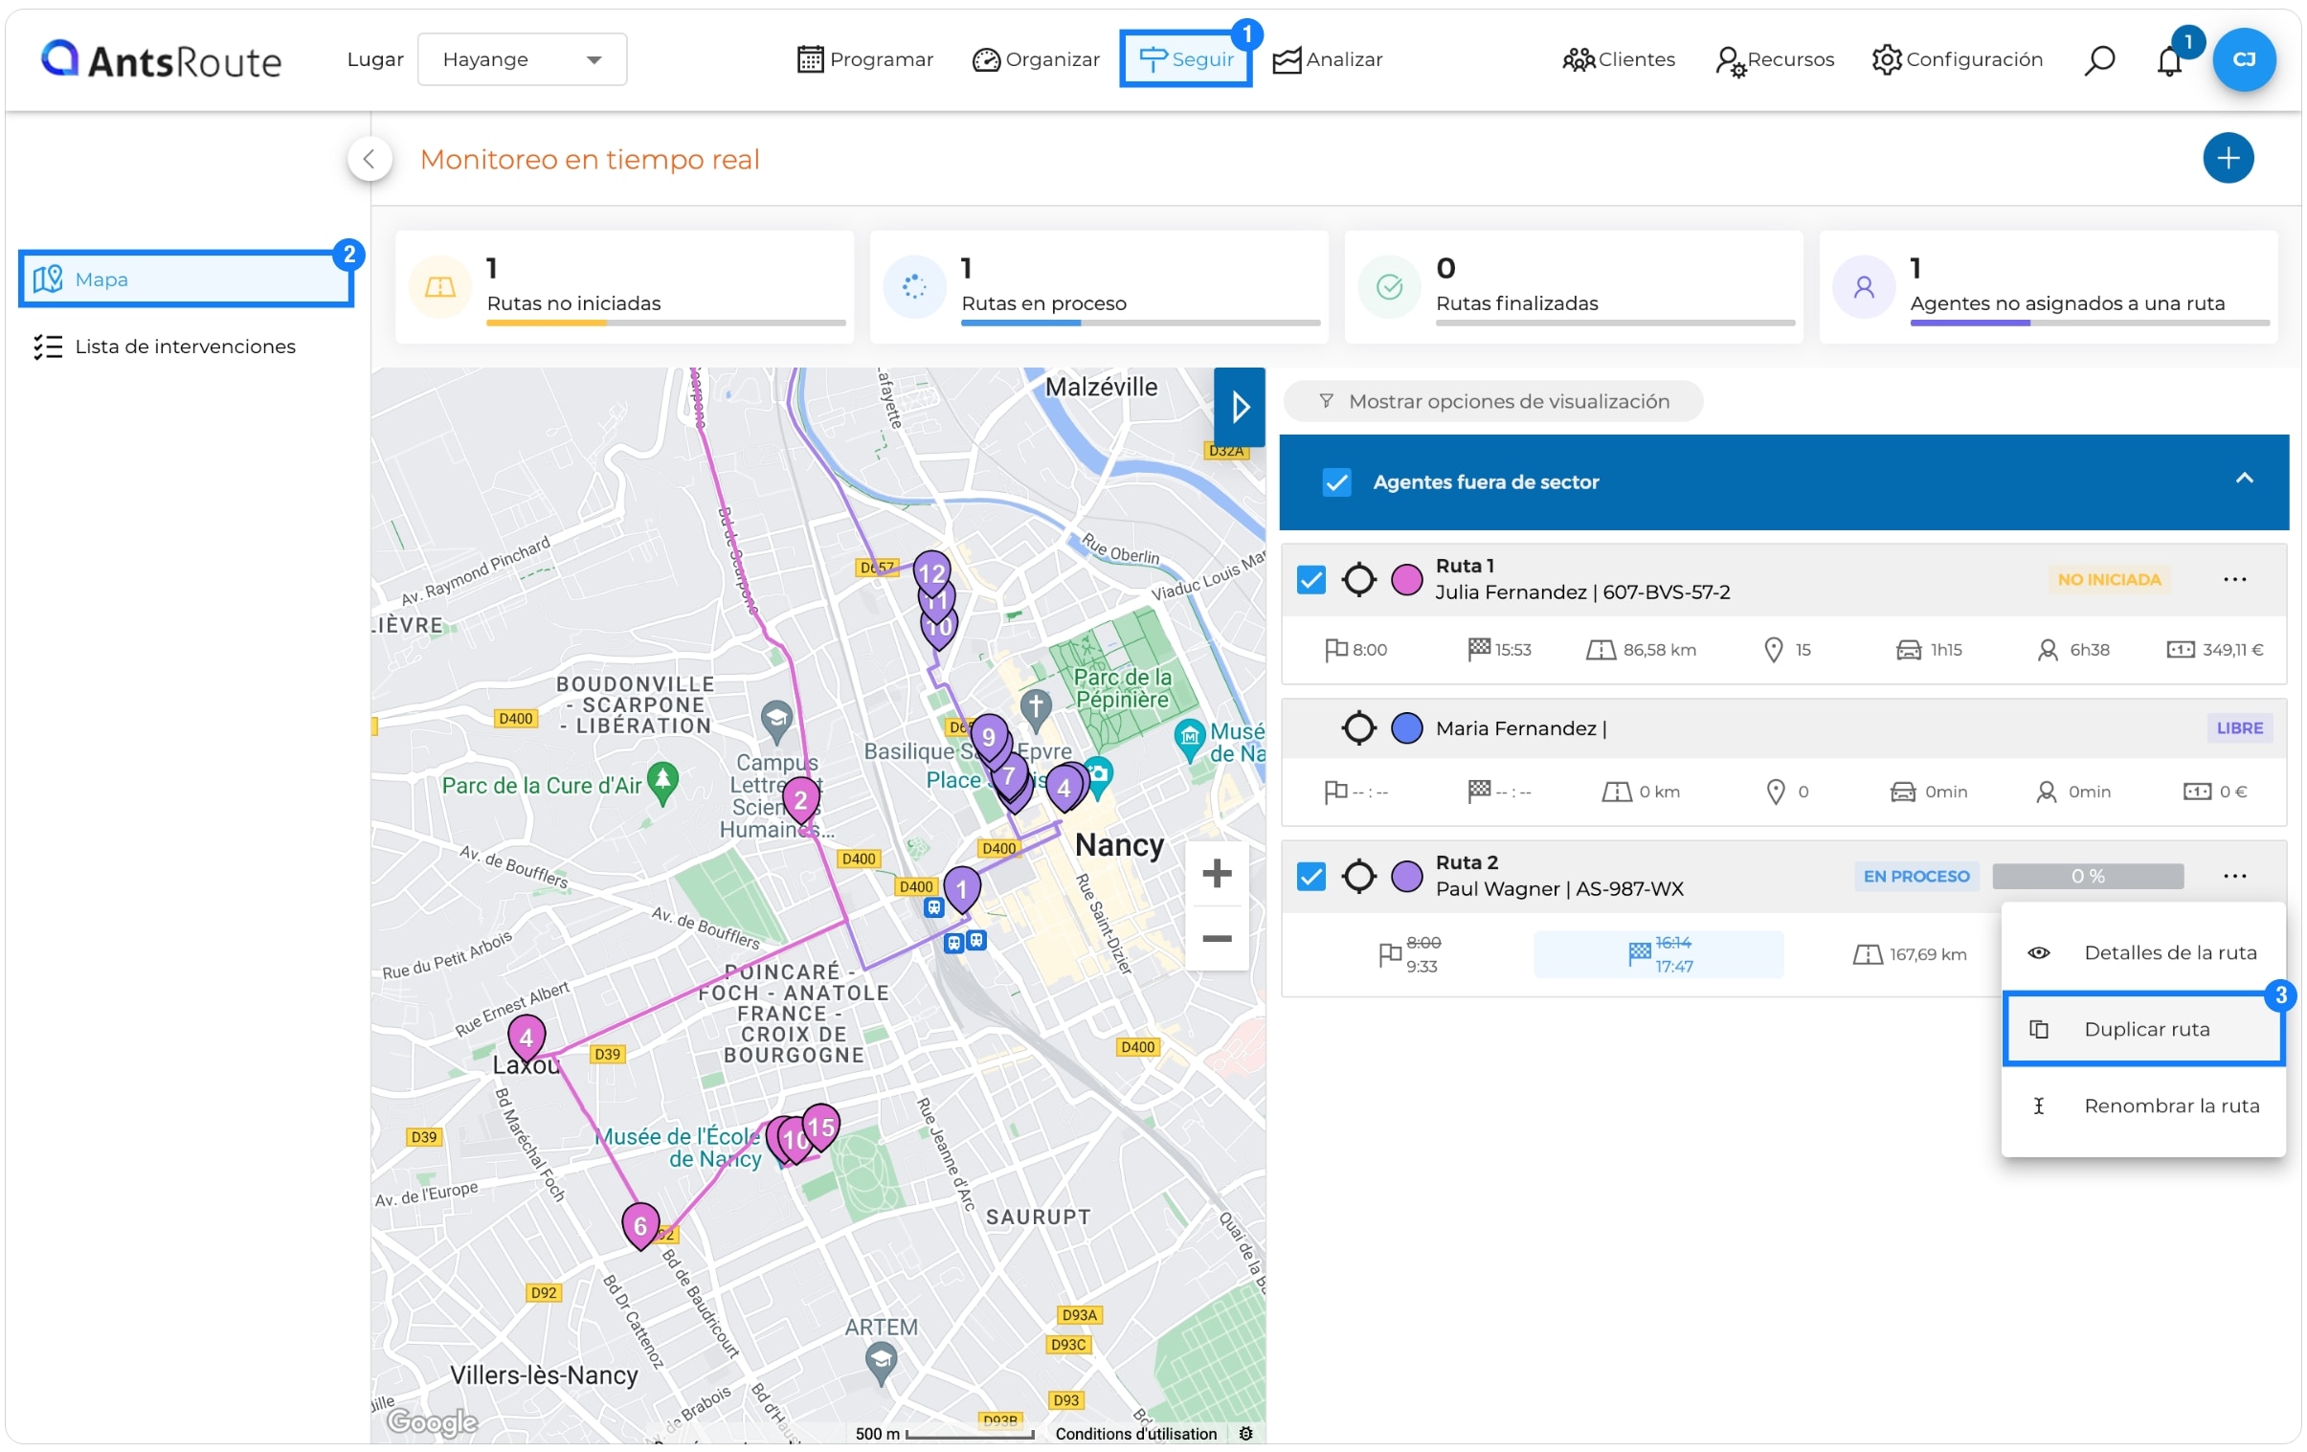Viewport: 2307px width, 1452px height.
Task: Click the search magnifier icon
Action: tap(2099, 59)
